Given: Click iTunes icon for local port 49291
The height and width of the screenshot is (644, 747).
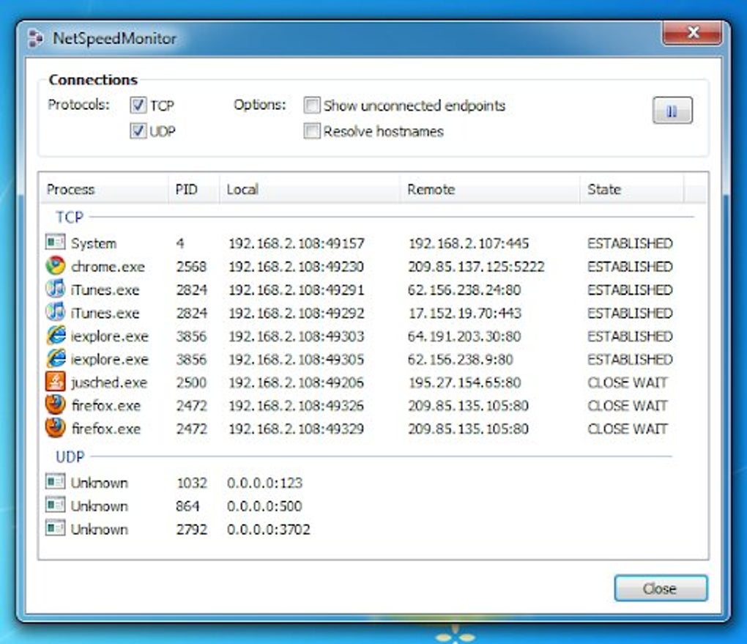Looking at the screenshot, I should (55, 289).
